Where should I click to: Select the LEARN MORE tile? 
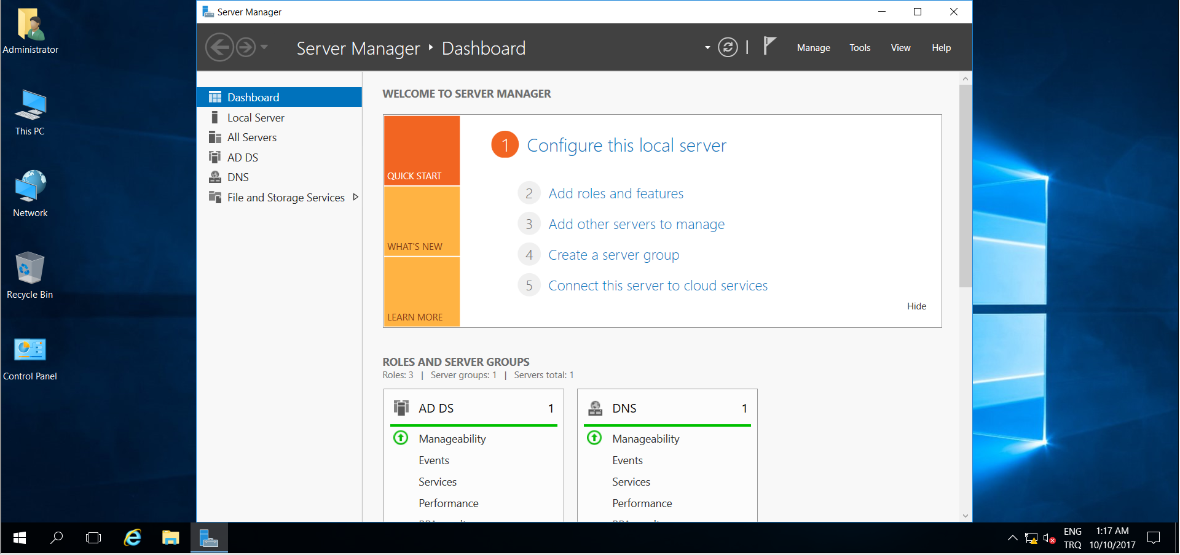pyautogui.click(x=422, y=292)
